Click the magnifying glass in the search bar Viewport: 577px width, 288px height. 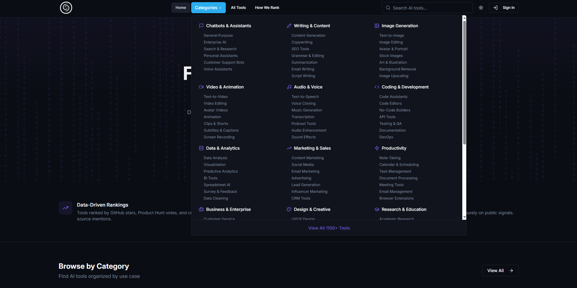pyautogui.click(x=387, y=8)
